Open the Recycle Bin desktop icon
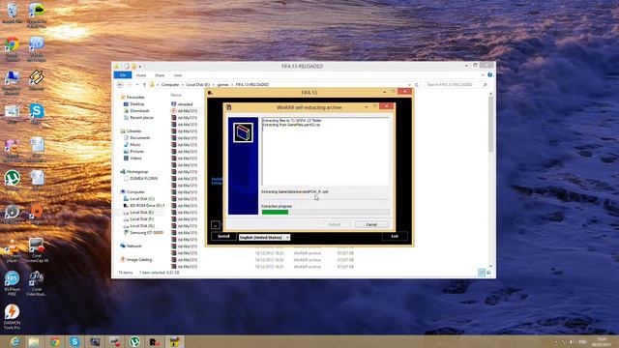Viewport: 619px width, 348px height. click(12, 13)
